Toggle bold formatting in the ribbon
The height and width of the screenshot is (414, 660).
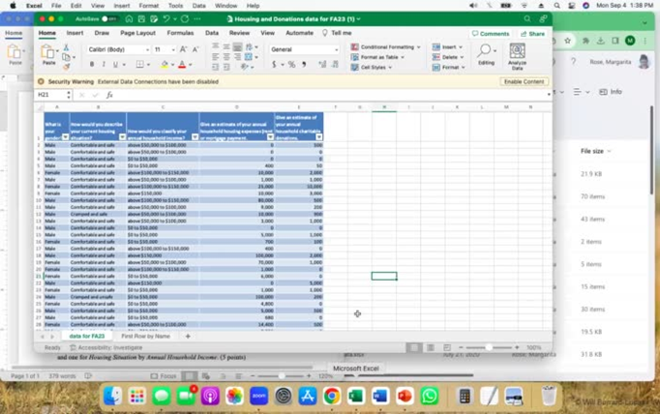point(92,65)
